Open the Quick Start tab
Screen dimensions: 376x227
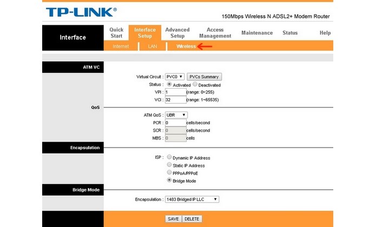coord(116,33)
